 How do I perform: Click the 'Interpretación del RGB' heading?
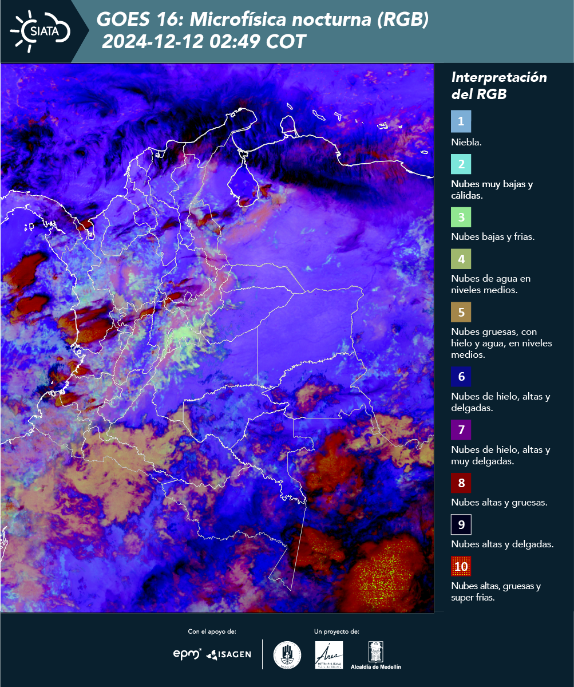tap(499, 86)
